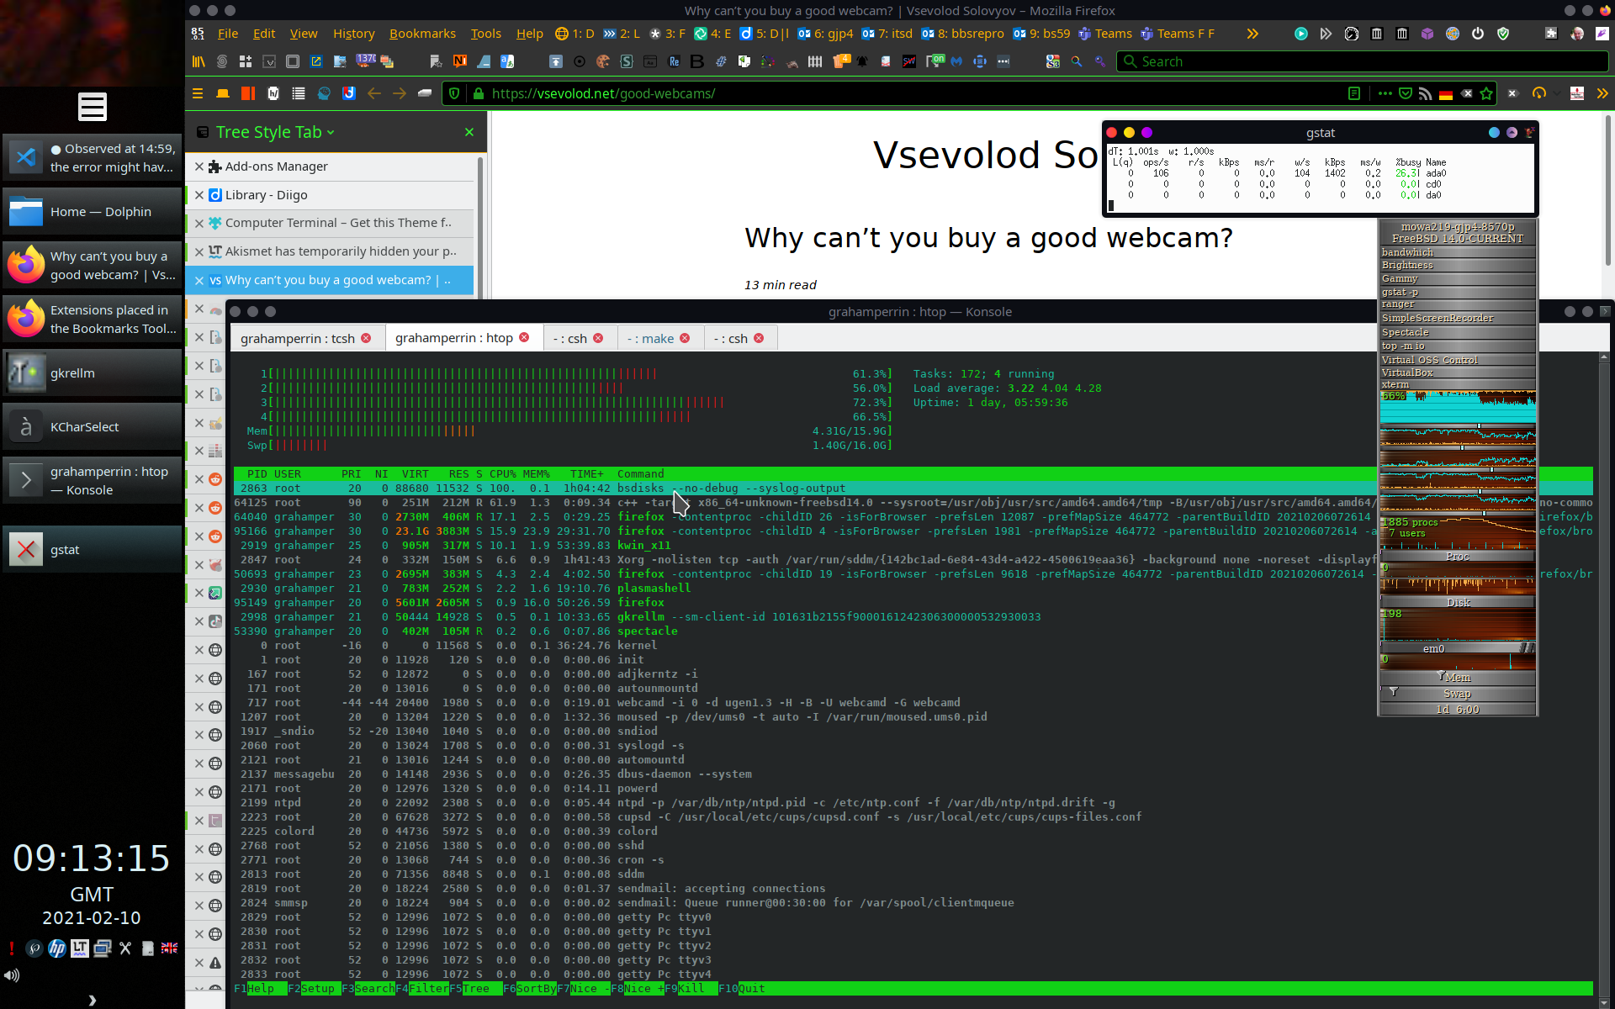Bookmark this page with the star icon
Screen dimensions: 1615x1009
point(1486,93)
